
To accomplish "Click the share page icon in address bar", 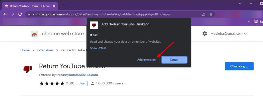I will click(203, 14).
